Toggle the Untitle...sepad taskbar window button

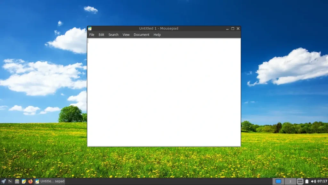coord(50,181)
